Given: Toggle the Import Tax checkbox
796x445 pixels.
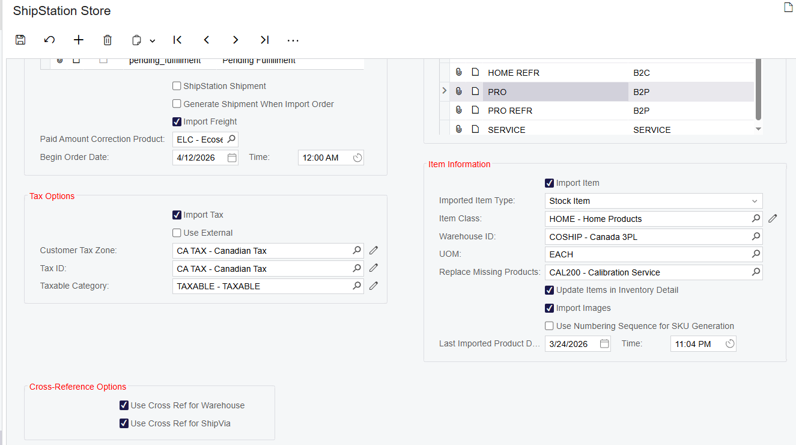Looking at the screenshot, I should click(177, 215).
